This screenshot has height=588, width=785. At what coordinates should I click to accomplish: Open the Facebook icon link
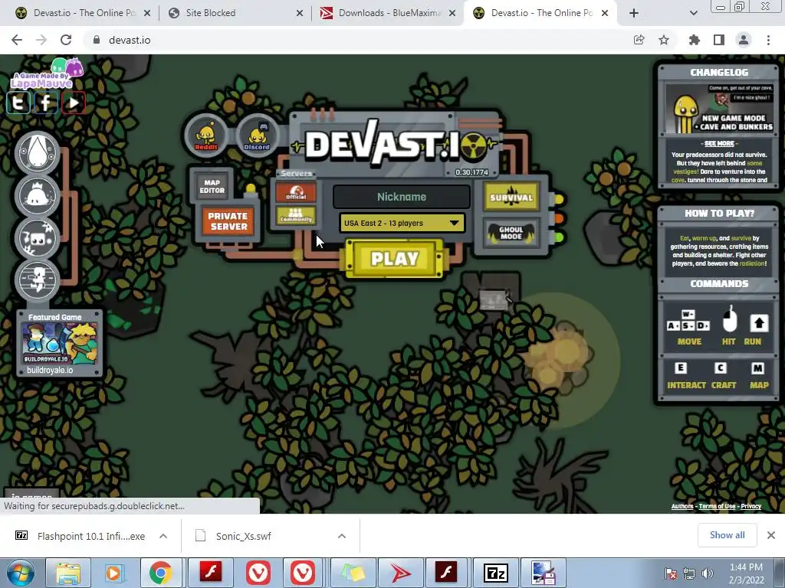click(x=45, y=103)
